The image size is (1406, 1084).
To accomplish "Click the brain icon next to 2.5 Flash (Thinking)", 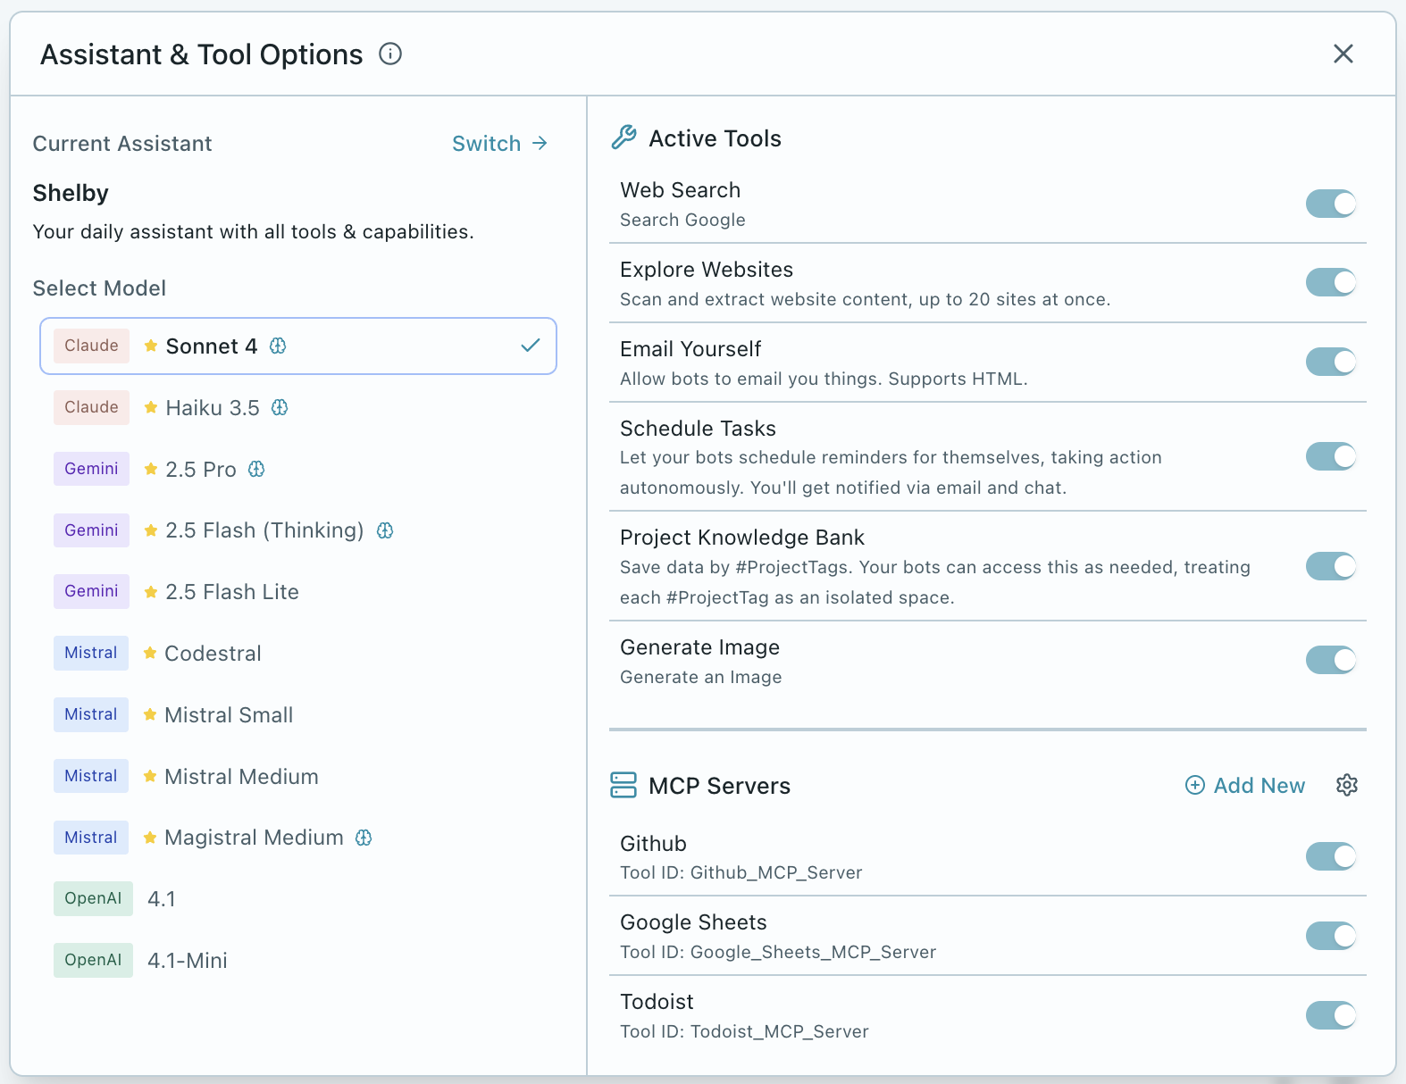I will pyautogui.click(x=385, y=530).
